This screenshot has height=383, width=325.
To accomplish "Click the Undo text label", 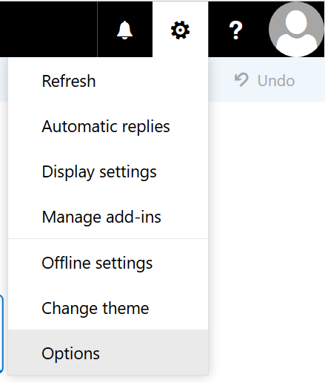I will pyautogui.click(x=276, y=81).
